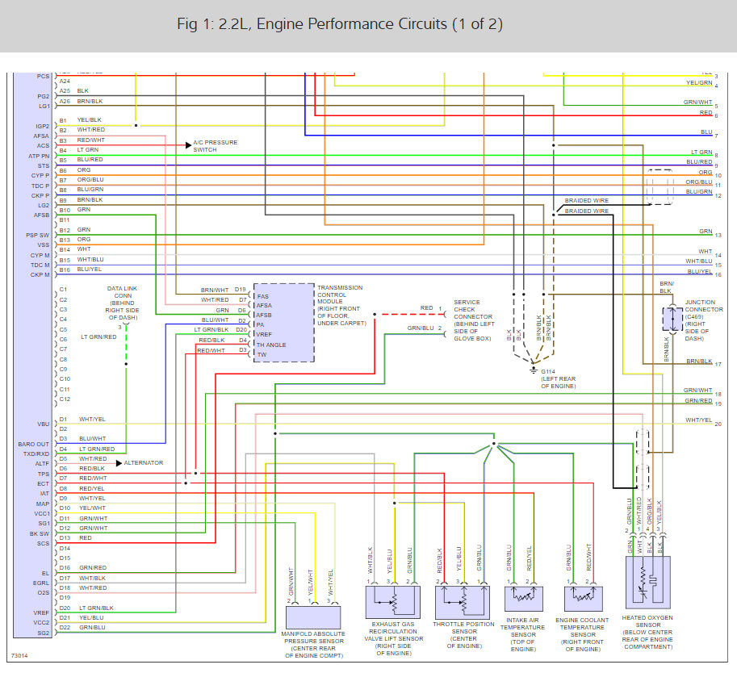737x673 pixels.
Task: Click the D13 RED terminal label
Action: [x=76, y=538]
